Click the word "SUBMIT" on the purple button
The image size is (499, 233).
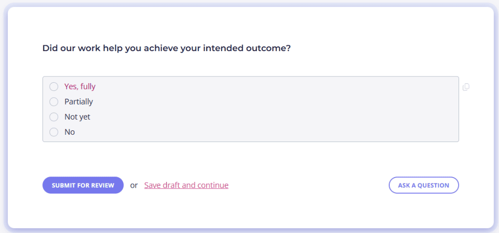pyautogui.click(x=64, y=185)
